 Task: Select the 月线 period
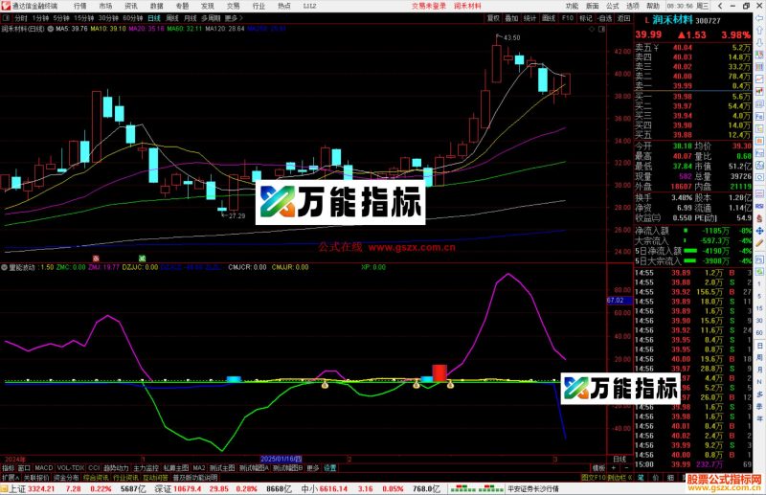190,18
